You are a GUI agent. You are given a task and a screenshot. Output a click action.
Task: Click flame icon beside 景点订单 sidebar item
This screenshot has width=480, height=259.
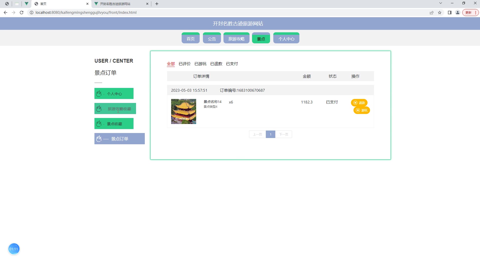99,139
